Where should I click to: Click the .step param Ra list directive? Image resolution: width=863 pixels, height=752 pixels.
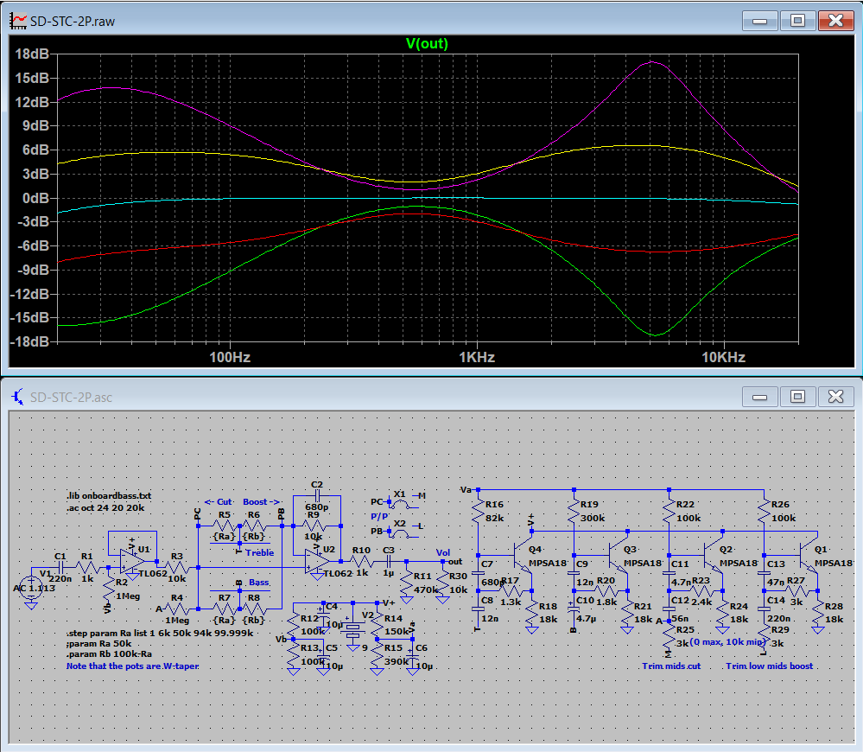160,633
